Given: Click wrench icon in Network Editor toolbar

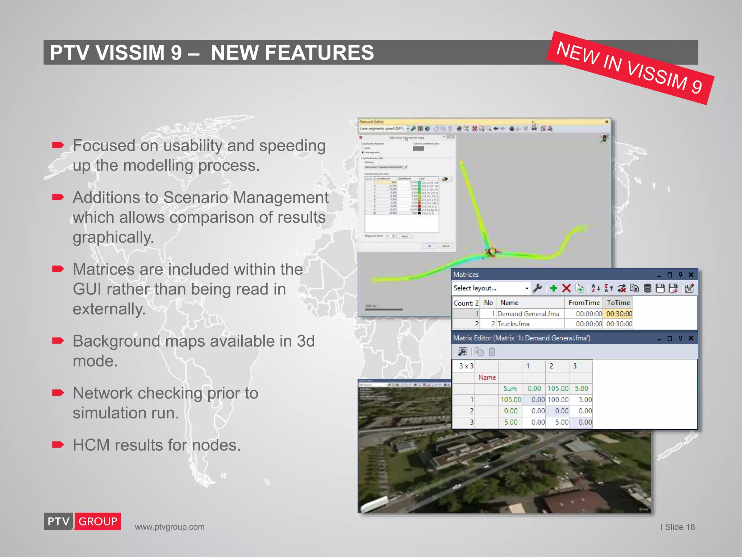Looking at the screenshot, I should [414, 128].
